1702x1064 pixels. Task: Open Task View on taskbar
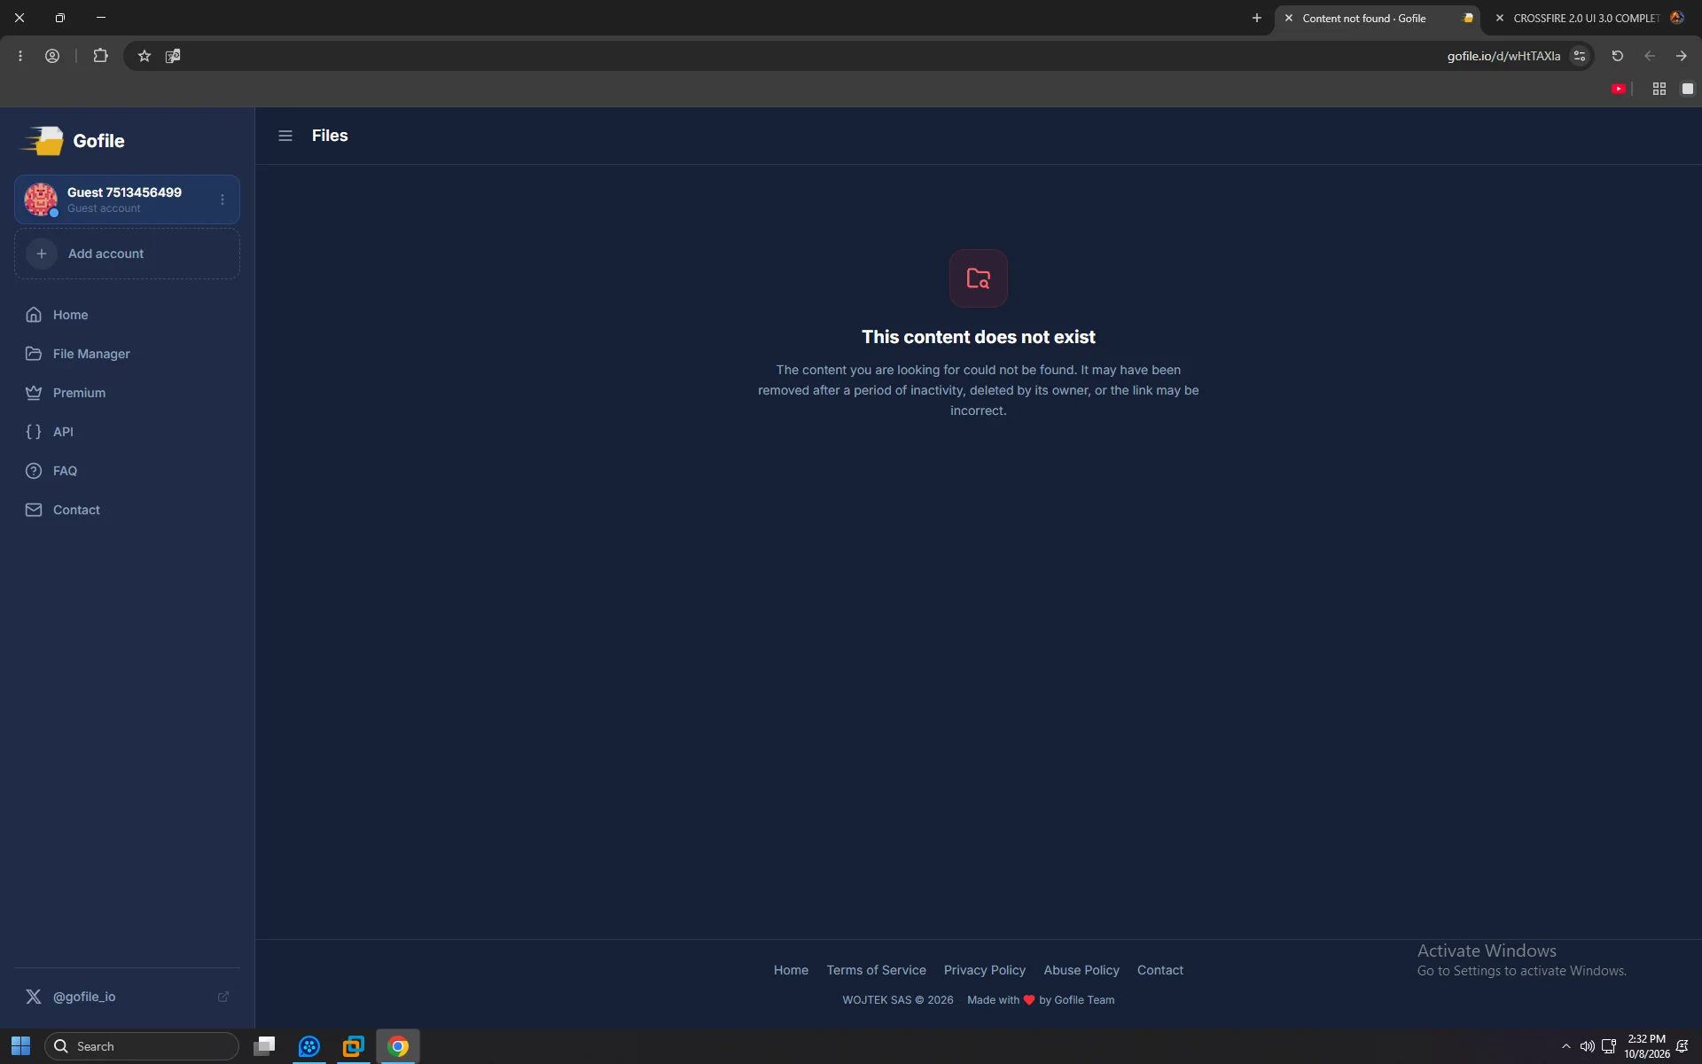click(x=264, y=1046)
